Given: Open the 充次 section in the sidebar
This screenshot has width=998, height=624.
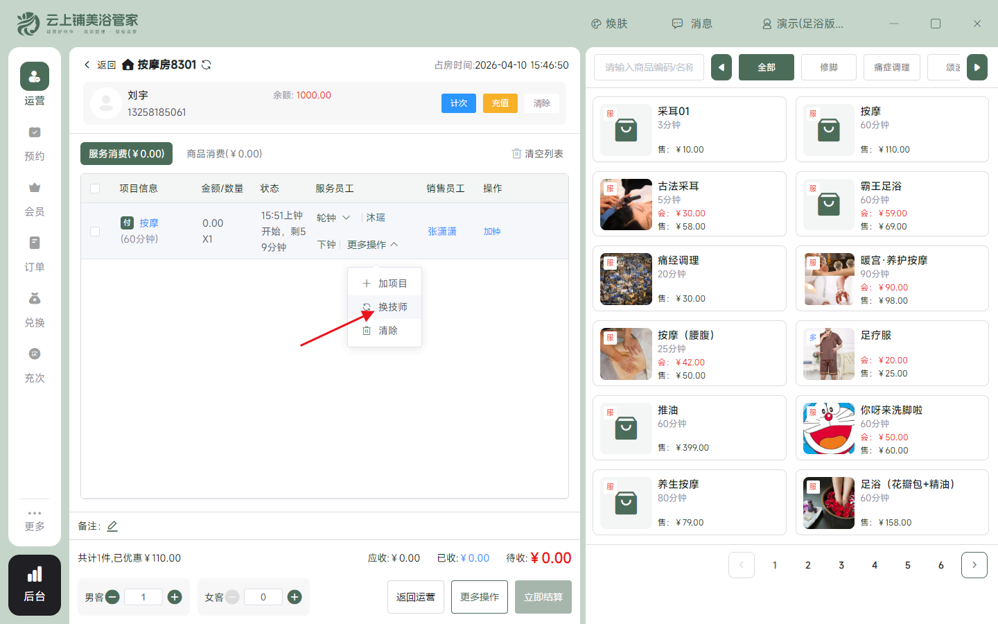Looking at the screenshot, I should pyautogui.click(x=35, y=364).
